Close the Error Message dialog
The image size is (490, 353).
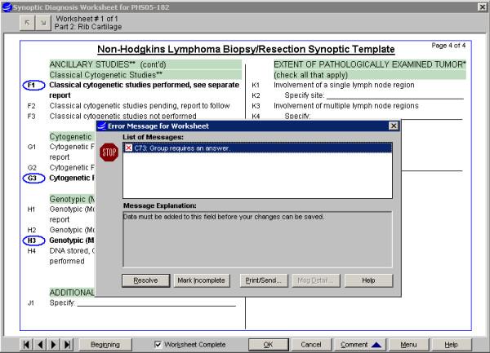point(394,126)
